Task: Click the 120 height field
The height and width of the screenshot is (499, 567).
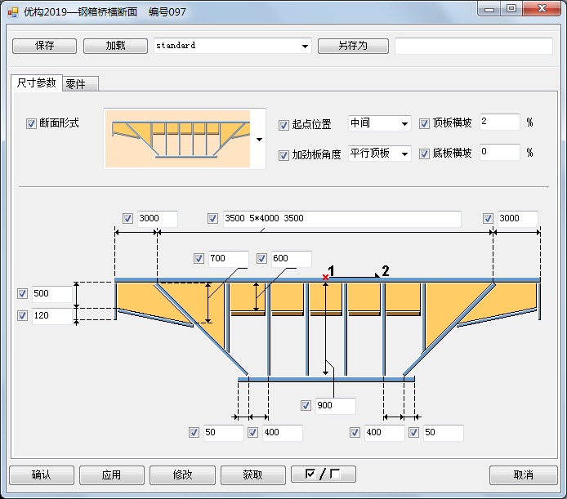Action: pos(52,316)
